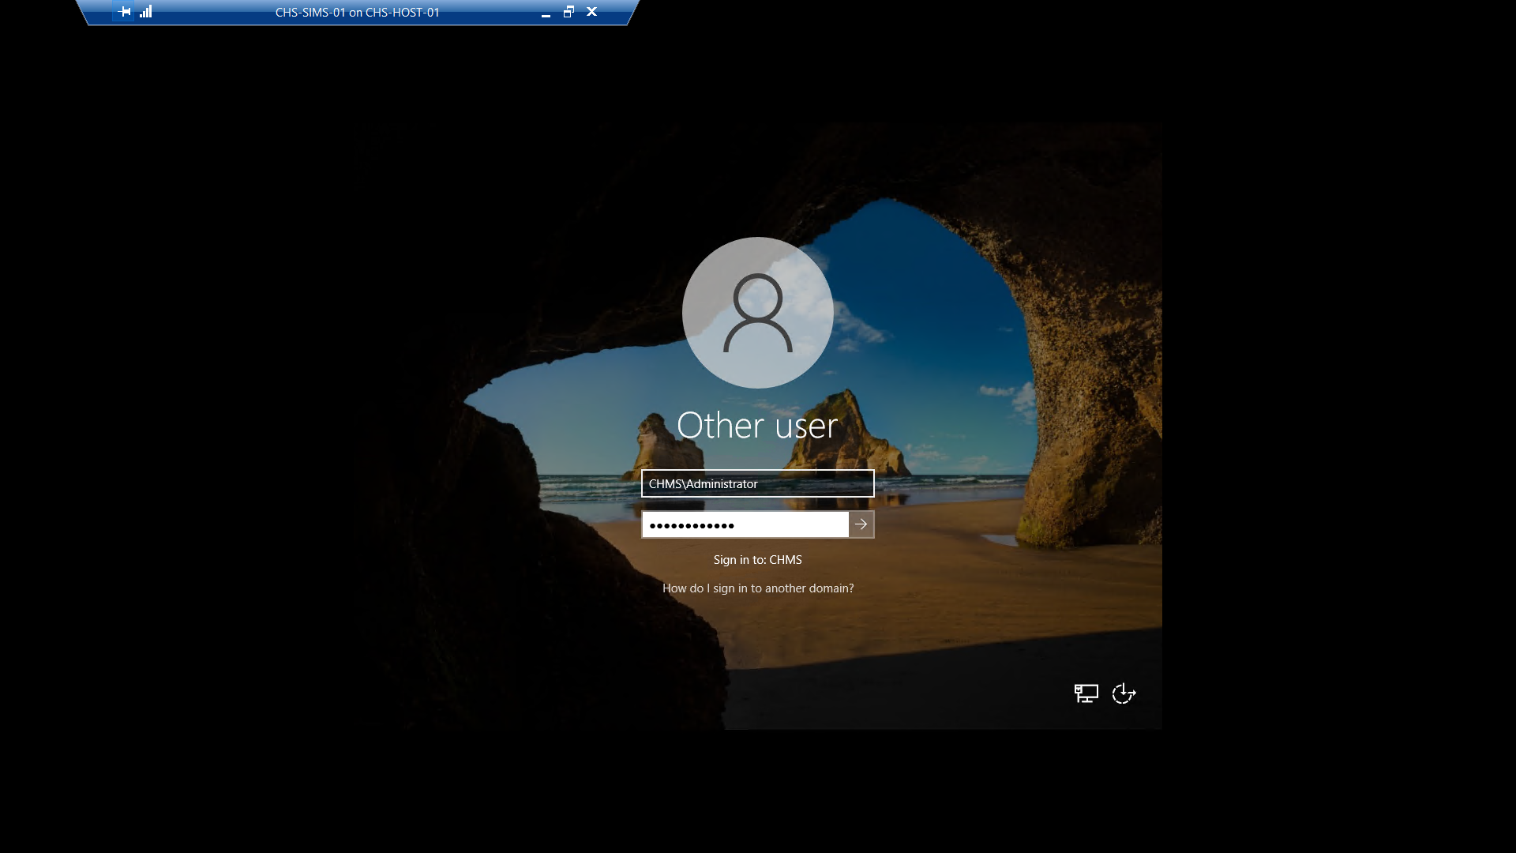Screen dimensions: 1516x853
Task: Click the CHMS\Administrator username field
Action: (757, 483)
